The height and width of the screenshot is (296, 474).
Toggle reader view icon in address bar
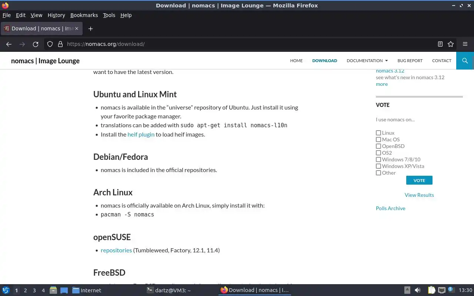[x=440, y=44]
